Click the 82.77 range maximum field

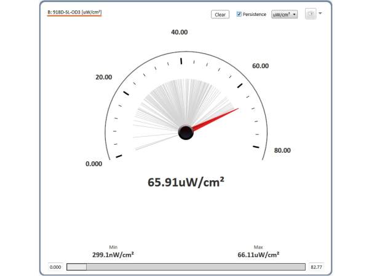(316, 267)
